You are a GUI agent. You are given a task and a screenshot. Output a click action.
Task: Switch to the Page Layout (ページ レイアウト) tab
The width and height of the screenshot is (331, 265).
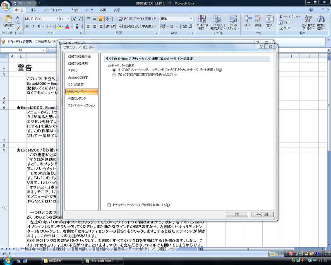pyautogui.click(x=54, y=10)
